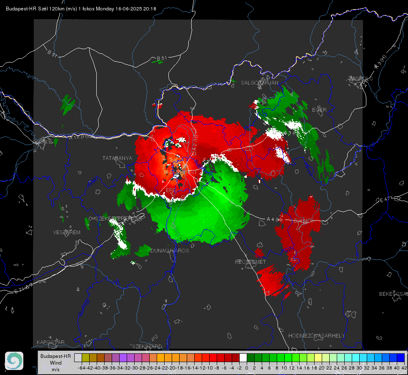Click the BÉKÉSCSABA city label
The width and height of the screenshot is (408, 375).
coord(393,294)
